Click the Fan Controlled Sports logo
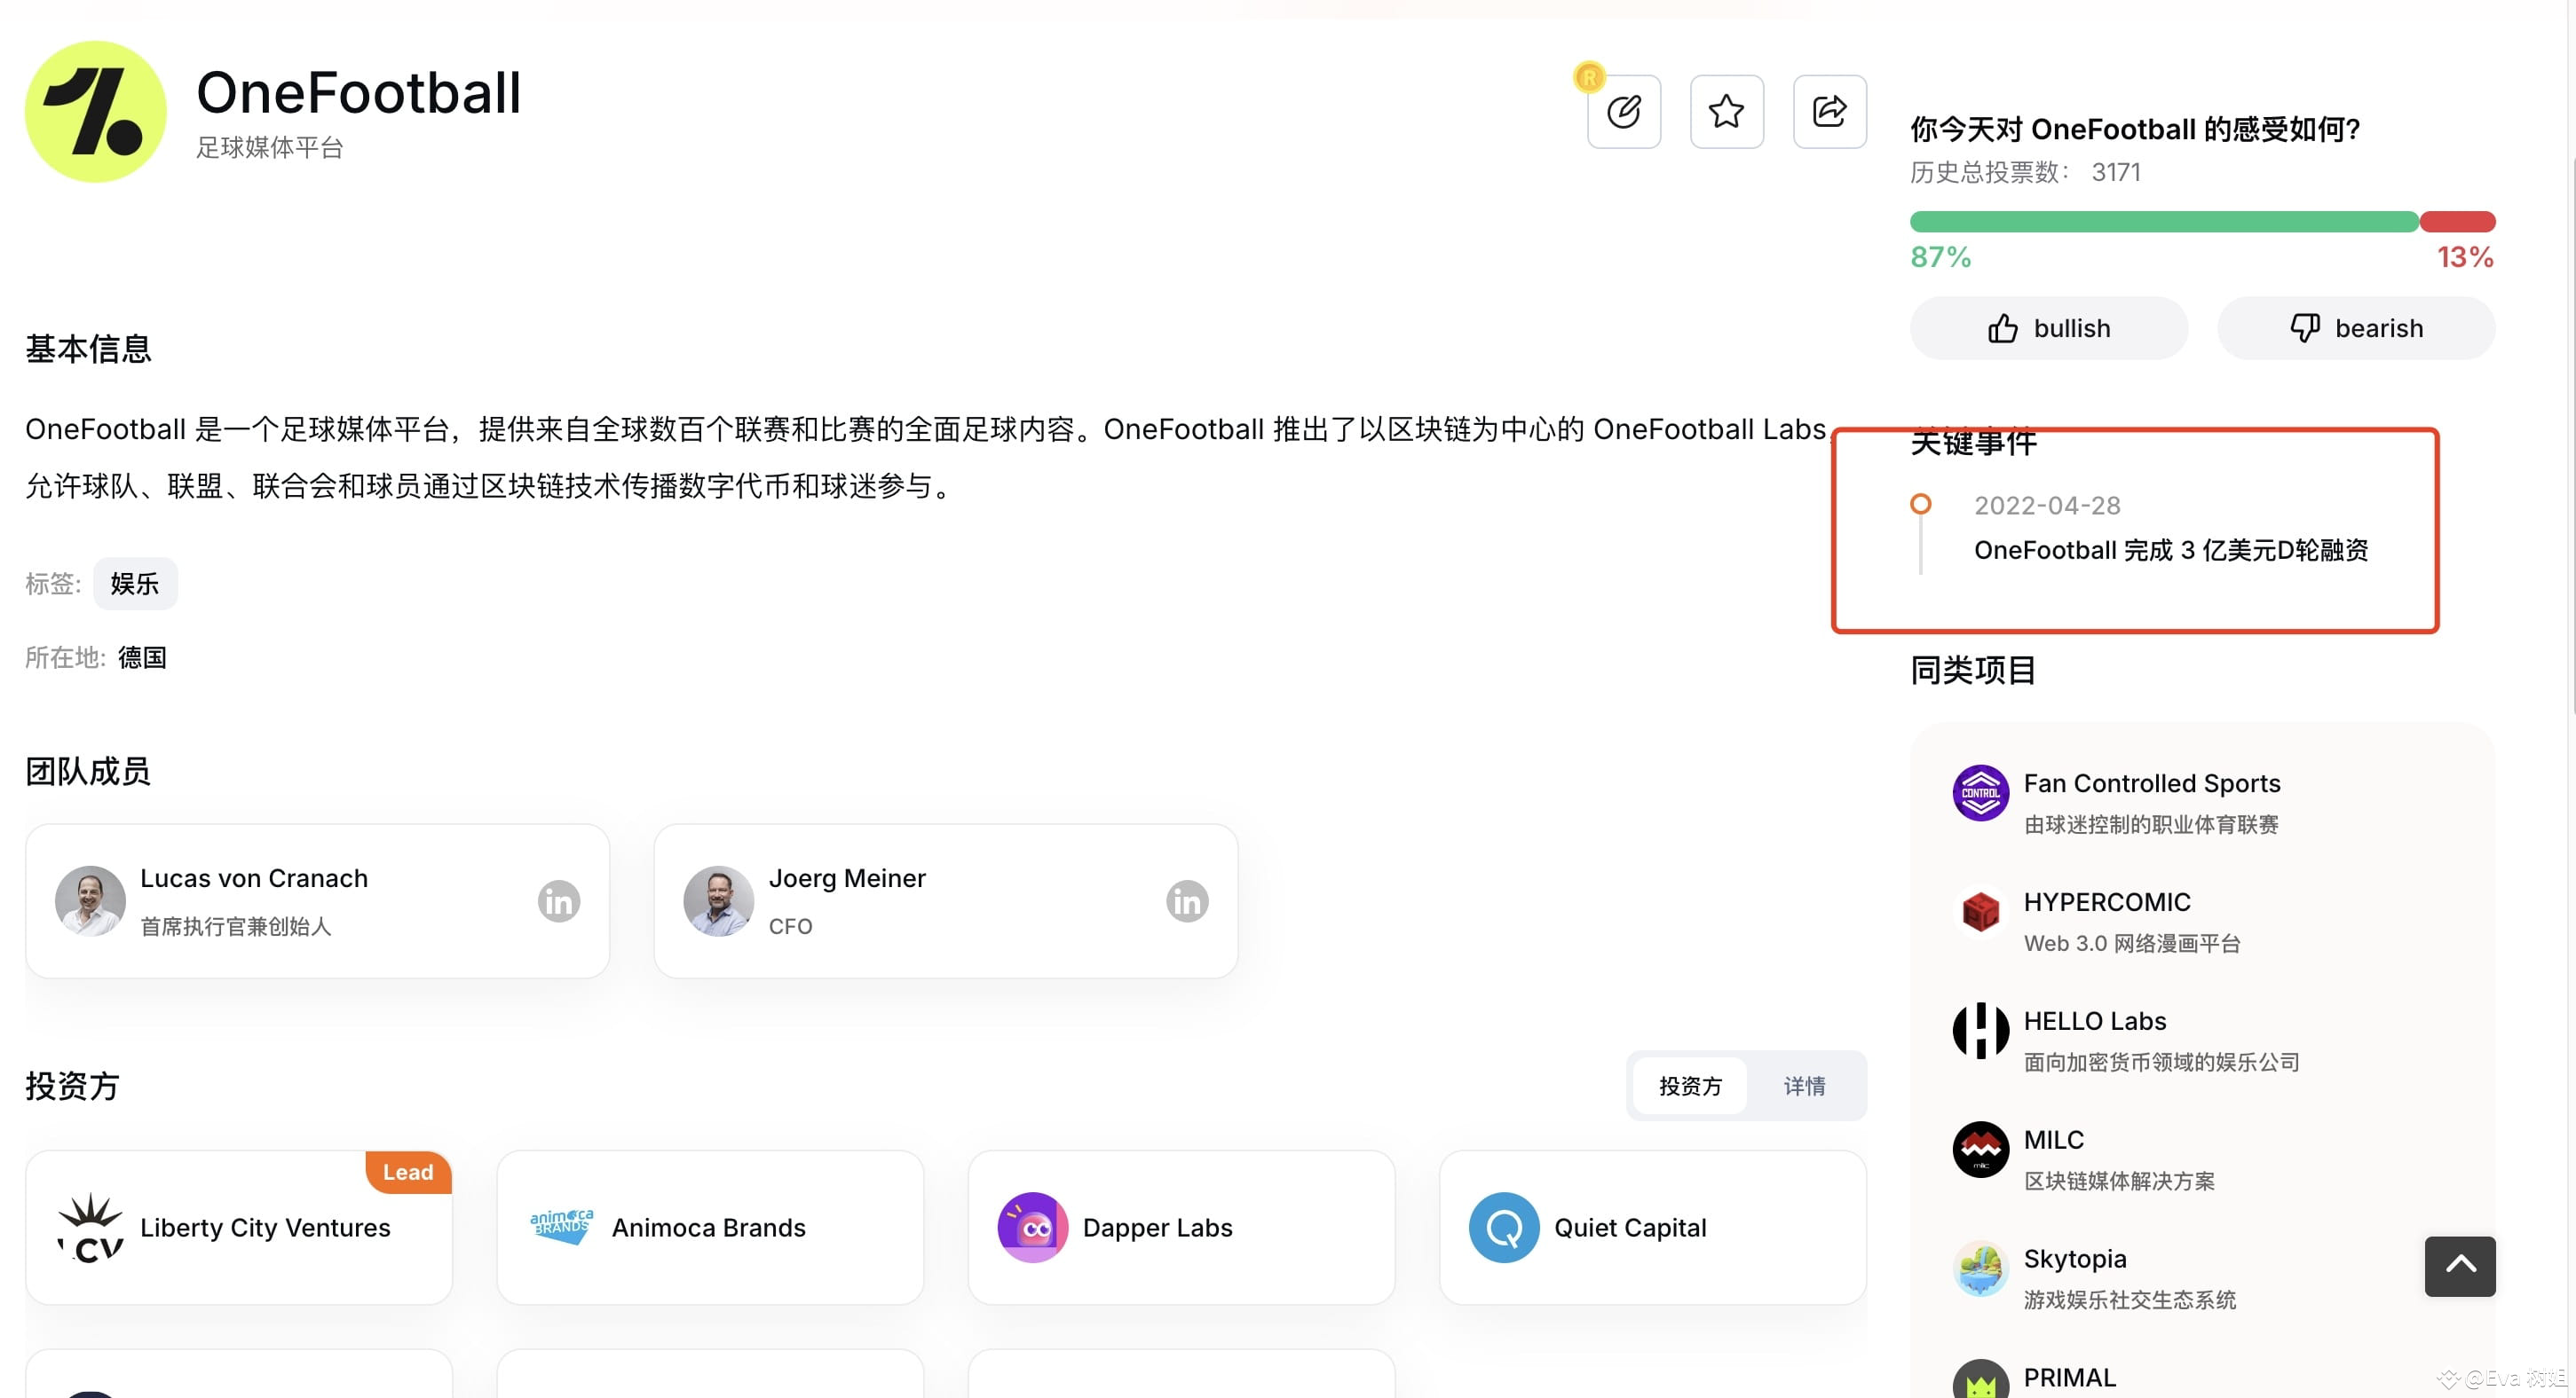The height and width of the screenshot is (1398, 2576). pyautogui.click(x=1981, y=792)
